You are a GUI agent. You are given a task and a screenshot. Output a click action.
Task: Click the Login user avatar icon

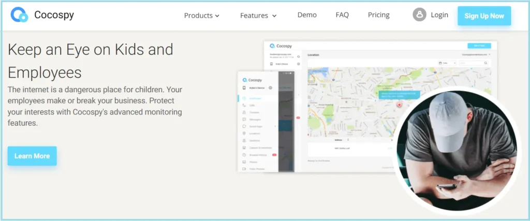(x=419, y=15)
